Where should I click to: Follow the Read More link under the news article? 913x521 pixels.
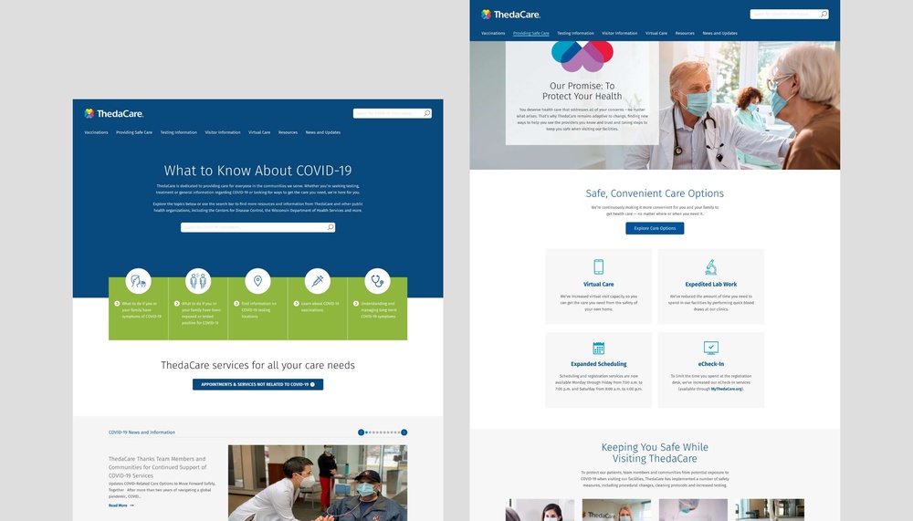(x=121, y=505)
